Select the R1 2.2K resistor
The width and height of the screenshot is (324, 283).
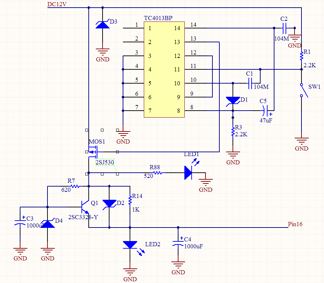pyautogui.click(x=302, y=55)
